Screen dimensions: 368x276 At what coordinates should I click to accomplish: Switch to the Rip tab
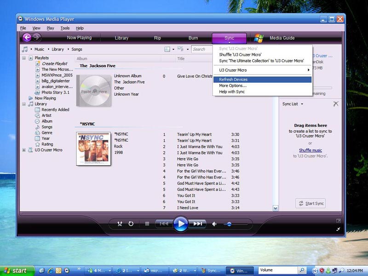click(157, 38)
